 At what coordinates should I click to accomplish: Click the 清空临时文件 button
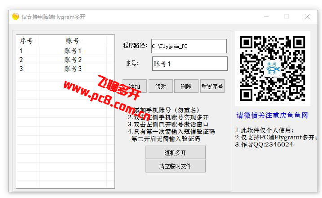tap(176, 166)
